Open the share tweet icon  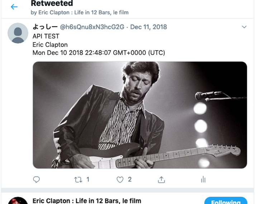(x=161, y=180)
